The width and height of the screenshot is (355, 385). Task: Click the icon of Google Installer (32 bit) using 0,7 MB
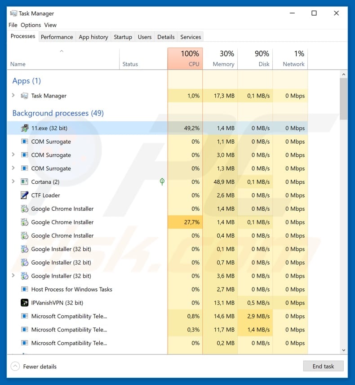(x=24, y=262)
